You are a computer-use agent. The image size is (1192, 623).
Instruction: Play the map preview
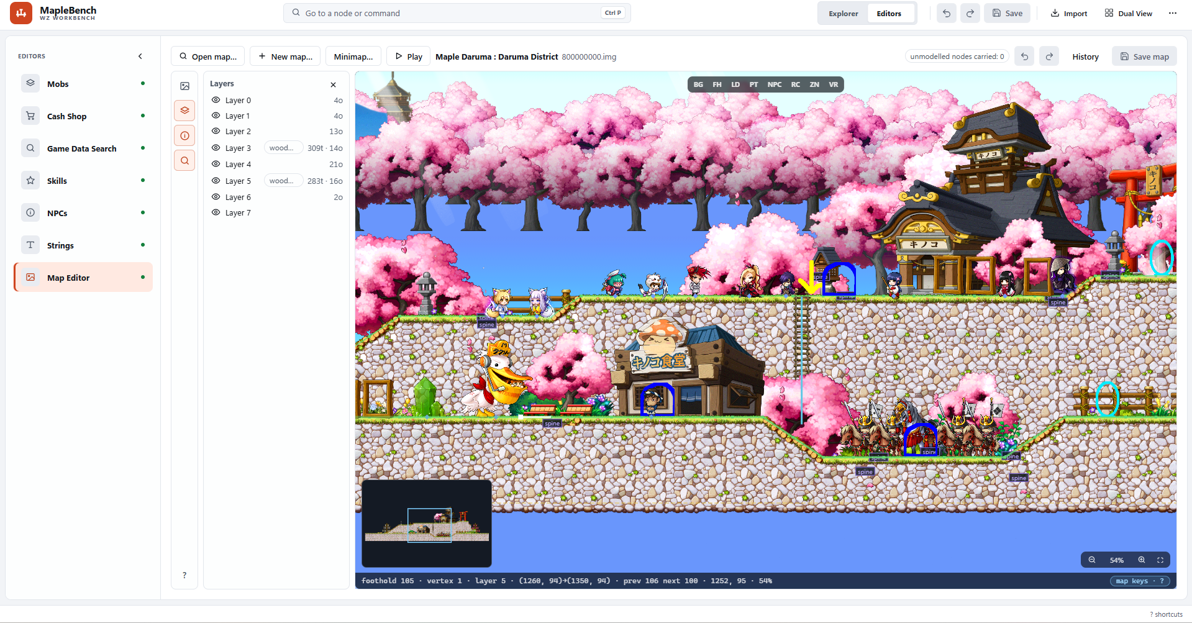(409, 57)
